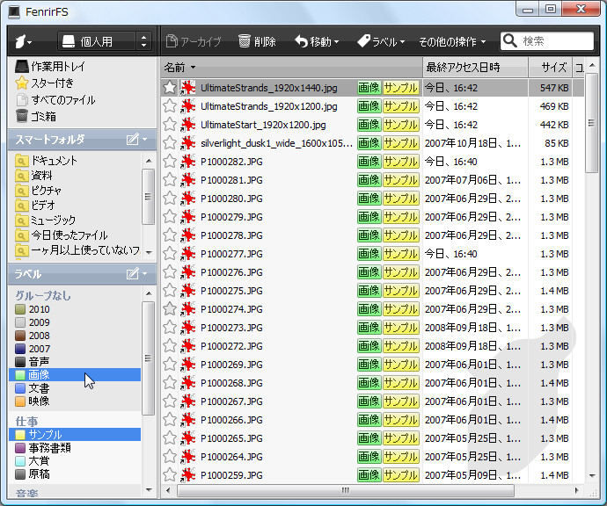Open the Music (ミュージック) smart folder

(45, 220)
